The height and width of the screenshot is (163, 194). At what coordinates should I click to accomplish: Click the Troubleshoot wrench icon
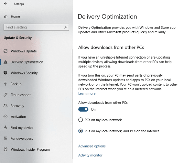(x=5, y=95)
